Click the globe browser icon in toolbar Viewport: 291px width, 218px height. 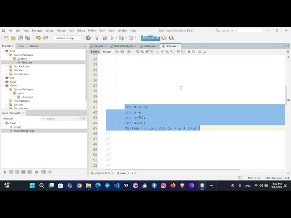coord(88,38)
